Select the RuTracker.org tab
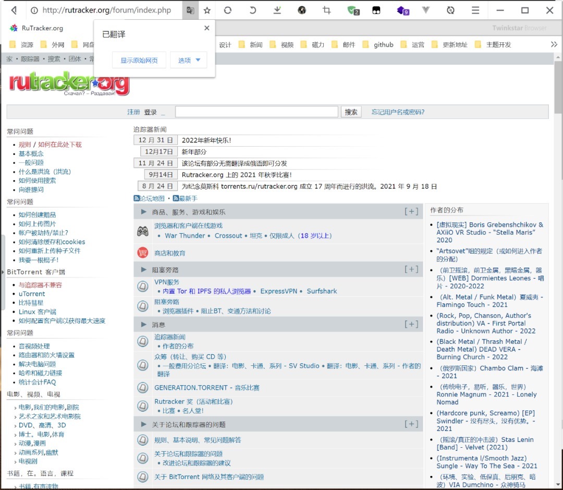Image resolution: width=563 pixels, height=490 pixels. click(42, 28)
